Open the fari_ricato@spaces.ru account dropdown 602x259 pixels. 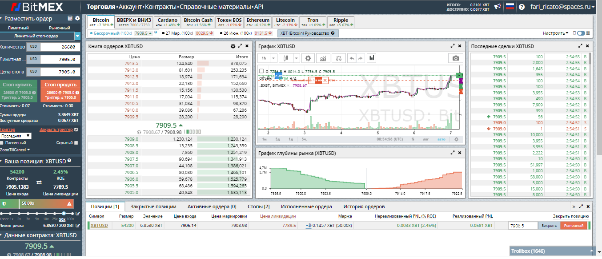click(x=562, y=7)
